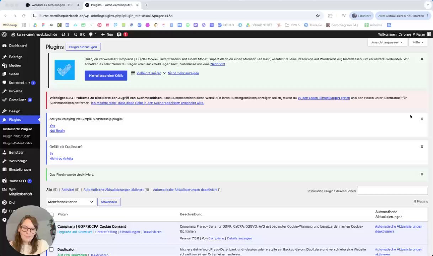The height and width of the screenshot is (256, 433).
Task: Expand the Hilfe panel
Action: point(418,42)
